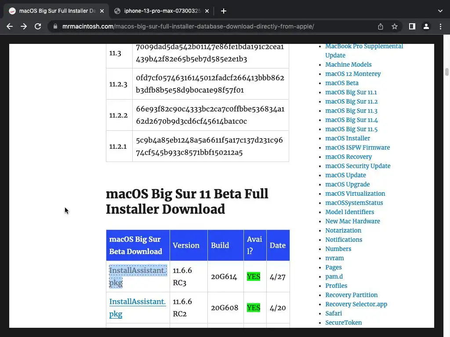Open Safari link
Viewport: 450px width, 337px height.
point(334,313)
